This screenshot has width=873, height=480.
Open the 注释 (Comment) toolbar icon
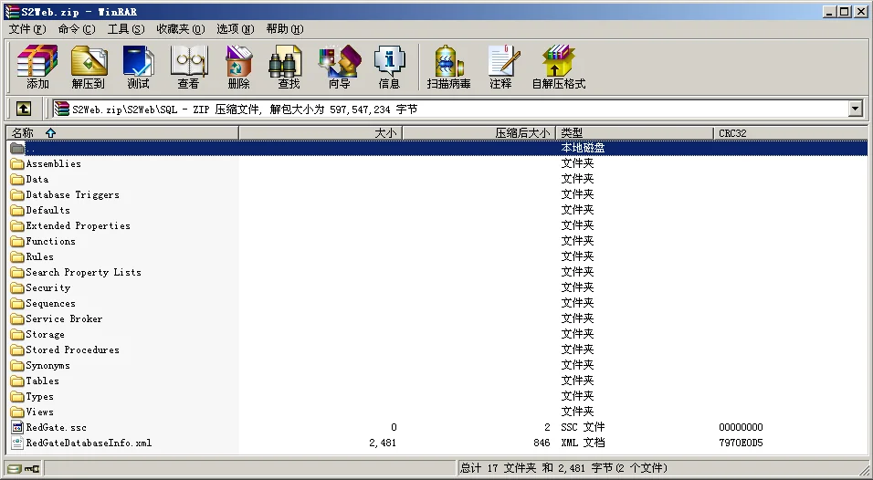pos(500,67)
